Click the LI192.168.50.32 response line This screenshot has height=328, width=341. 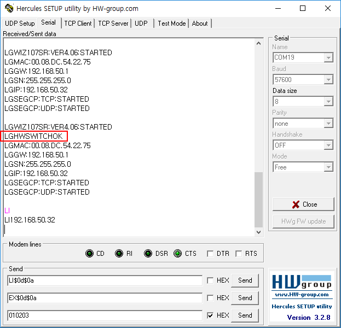coord(30,220)
